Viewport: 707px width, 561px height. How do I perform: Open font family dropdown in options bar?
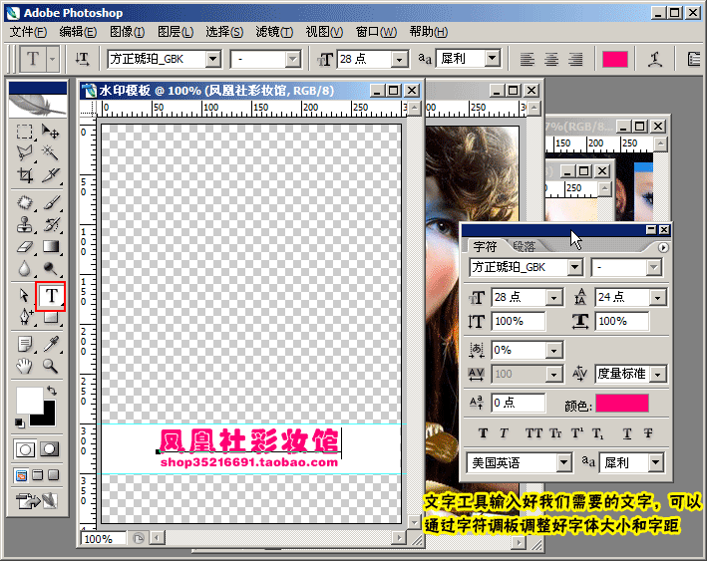pos(212,59)
